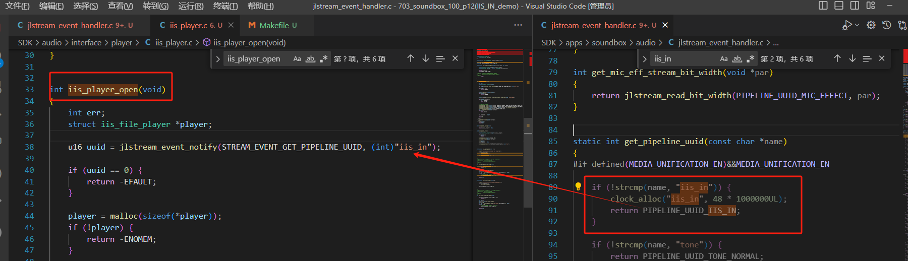Go to previous match in iis_player_open search
This screenshot has height=261, width=908.
(411, 58)
